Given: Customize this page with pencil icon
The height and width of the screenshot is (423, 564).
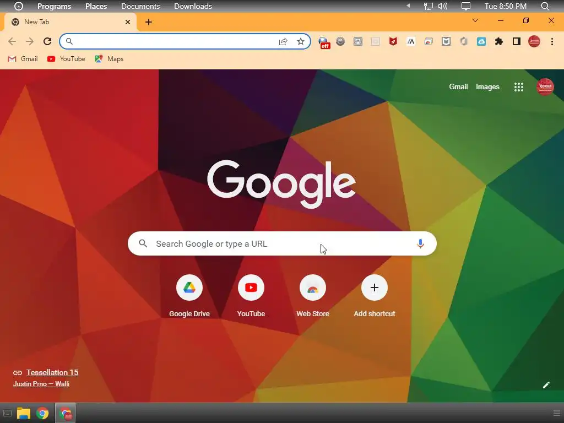Looking at the screenshot, I should 546,385.
